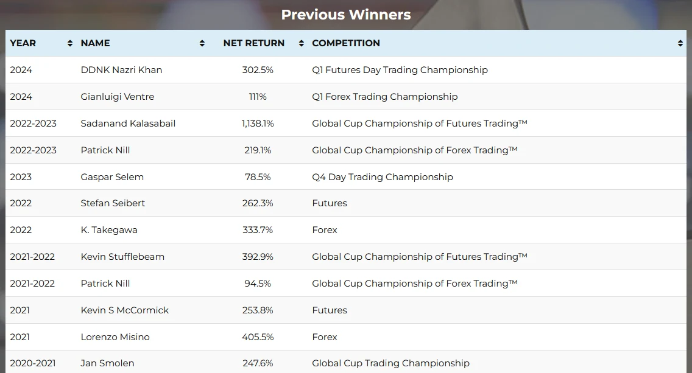The image size is (692, 373).
Task: Sort by COMPETITION header text
Action: pos(346,43)
